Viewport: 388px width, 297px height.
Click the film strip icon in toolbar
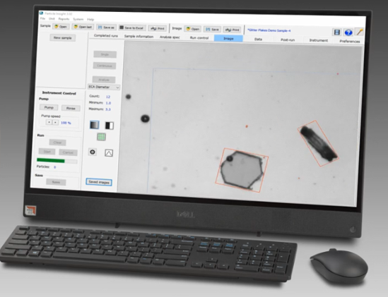337,32
